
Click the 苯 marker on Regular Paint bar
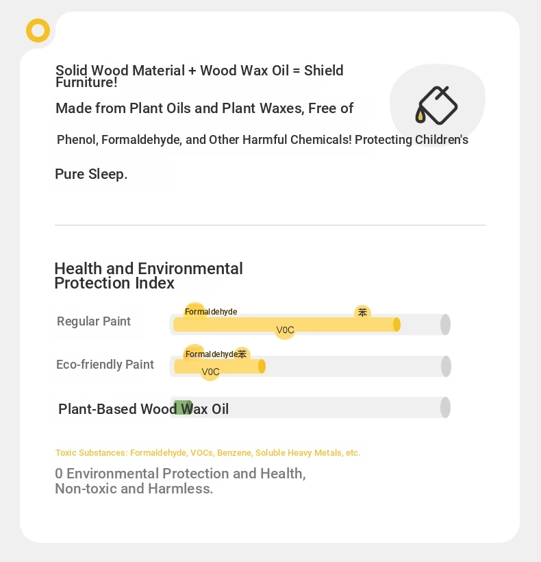tap(362, 313)
